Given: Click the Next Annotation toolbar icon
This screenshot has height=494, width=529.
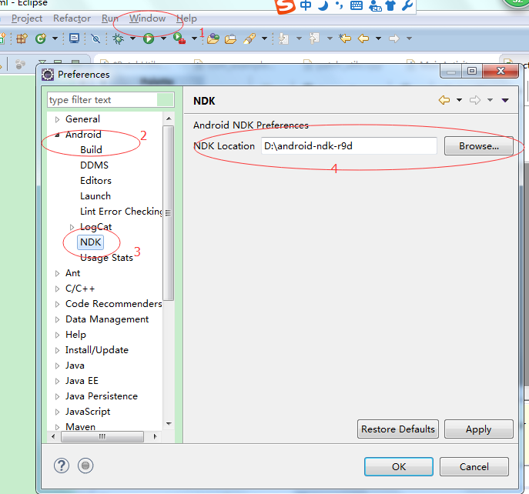Looking at the screenshot, I should pos(283,38).
